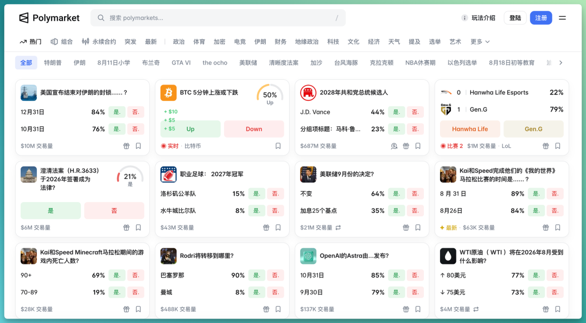This screenshot has width=586, height=323.
Task: Bookmark the 2028年共和党总统候选人 market
Action: [x=418, y=146]
